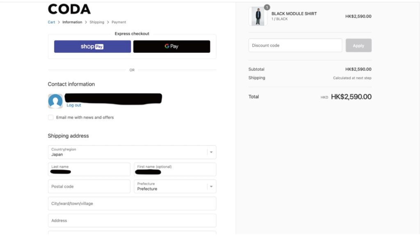Click the 1 / BLACK variant text
Screen dimensions: 420x236
(279, 19)
